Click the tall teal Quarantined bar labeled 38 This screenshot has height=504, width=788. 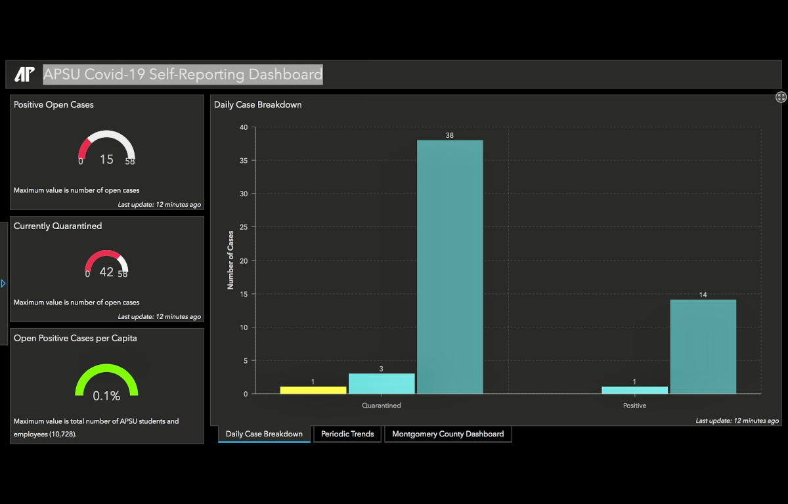[450, 266]
